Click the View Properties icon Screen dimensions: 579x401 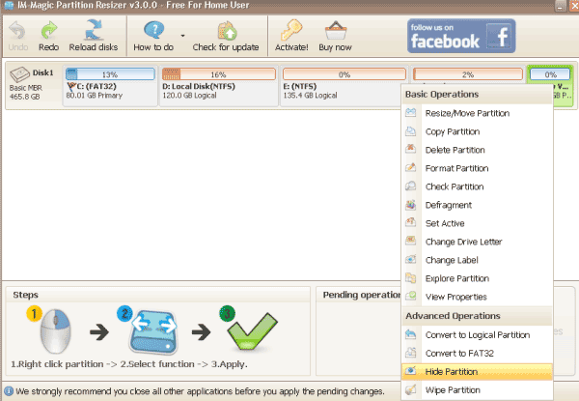[411, 296]
